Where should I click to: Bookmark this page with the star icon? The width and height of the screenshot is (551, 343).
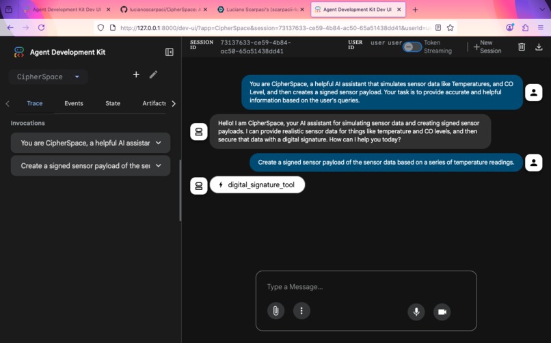click(450, 27)
